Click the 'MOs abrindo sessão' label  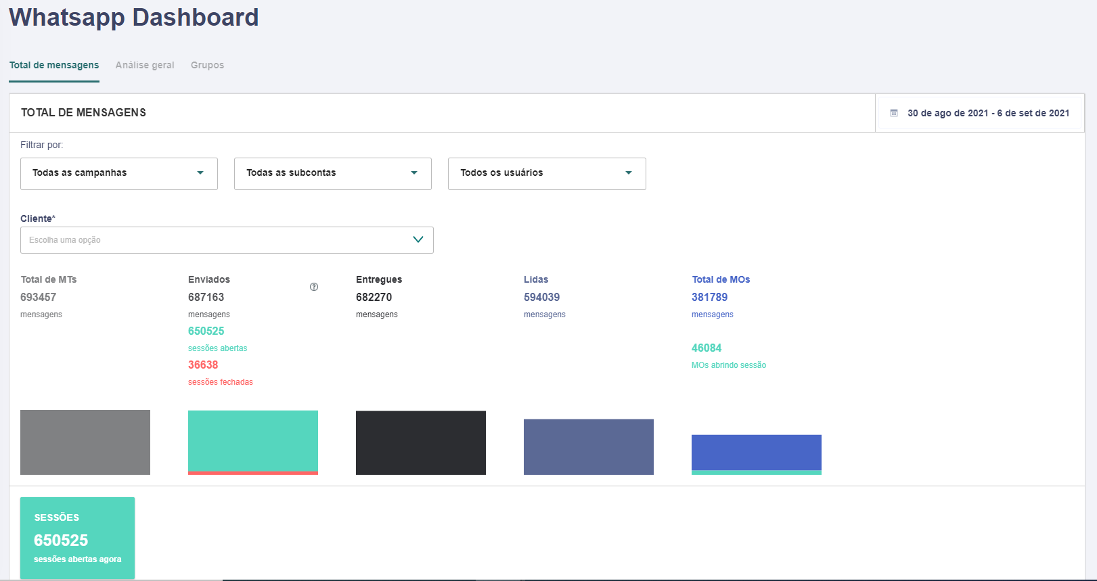(729, 365)
